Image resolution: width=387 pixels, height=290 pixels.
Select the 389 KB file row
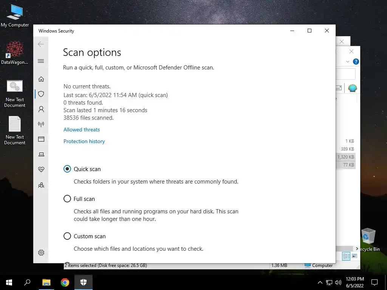(x=346, y=149)
